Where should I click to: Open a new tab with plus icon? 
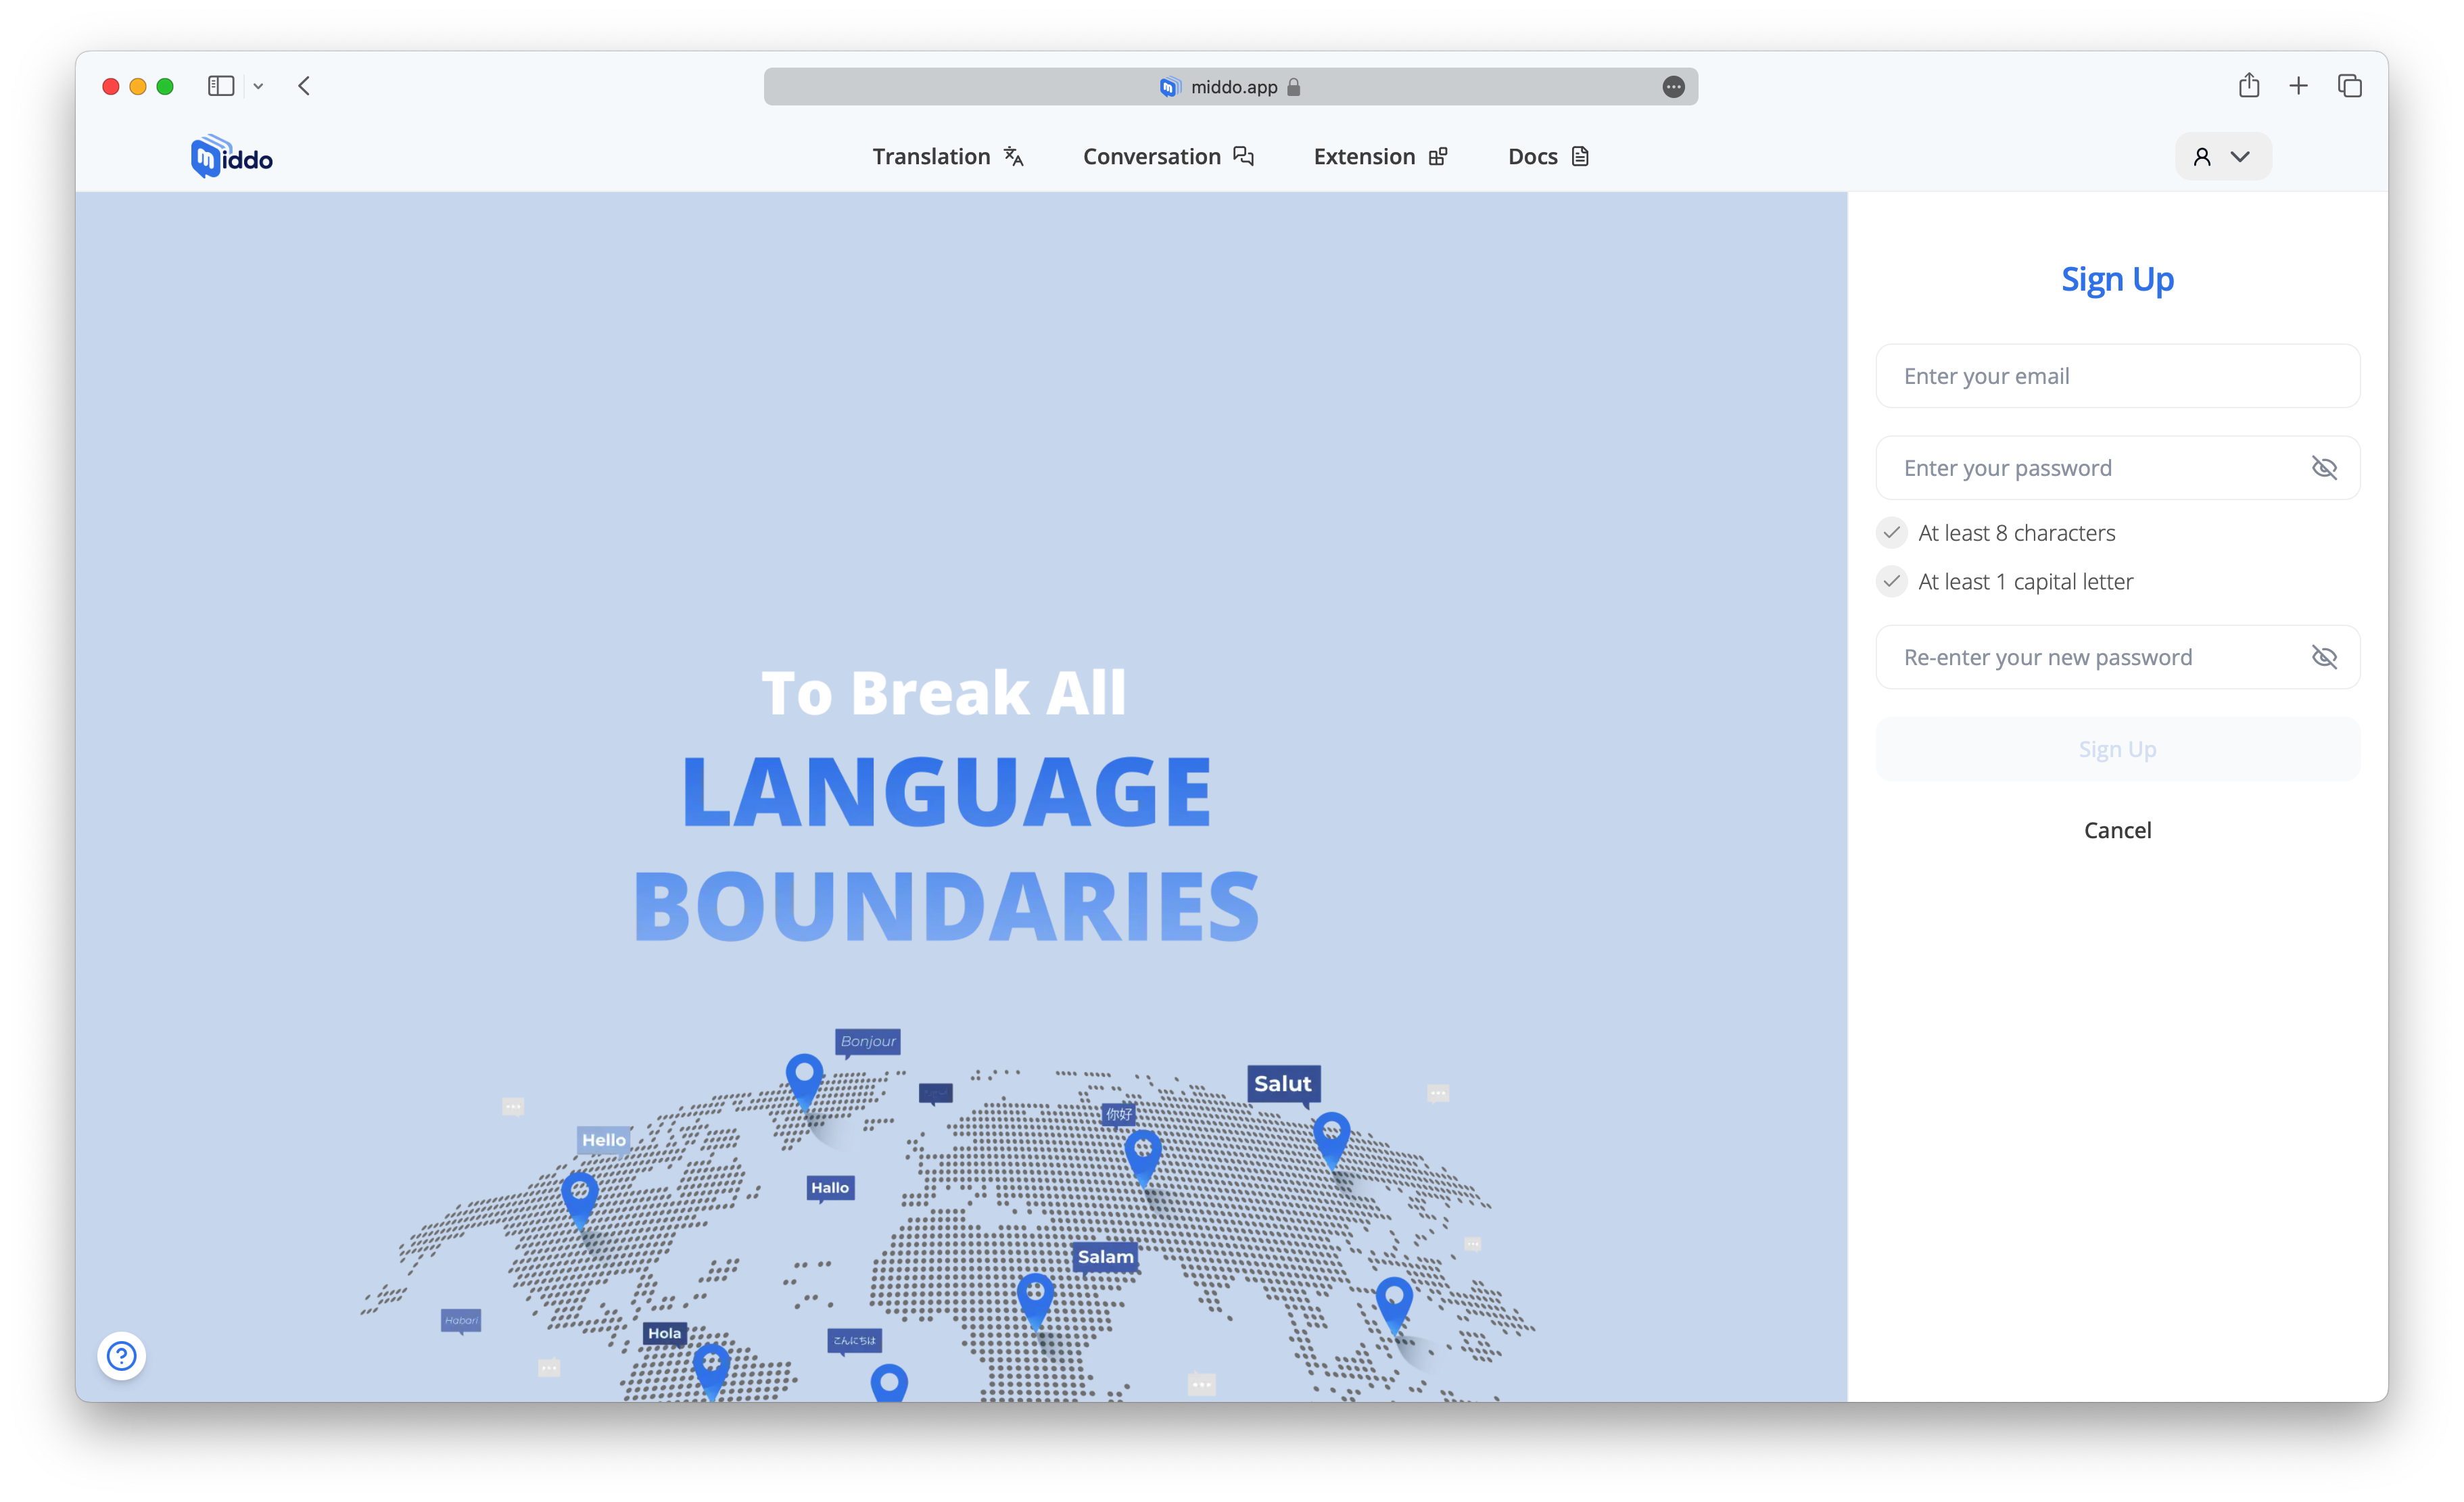2298,86
